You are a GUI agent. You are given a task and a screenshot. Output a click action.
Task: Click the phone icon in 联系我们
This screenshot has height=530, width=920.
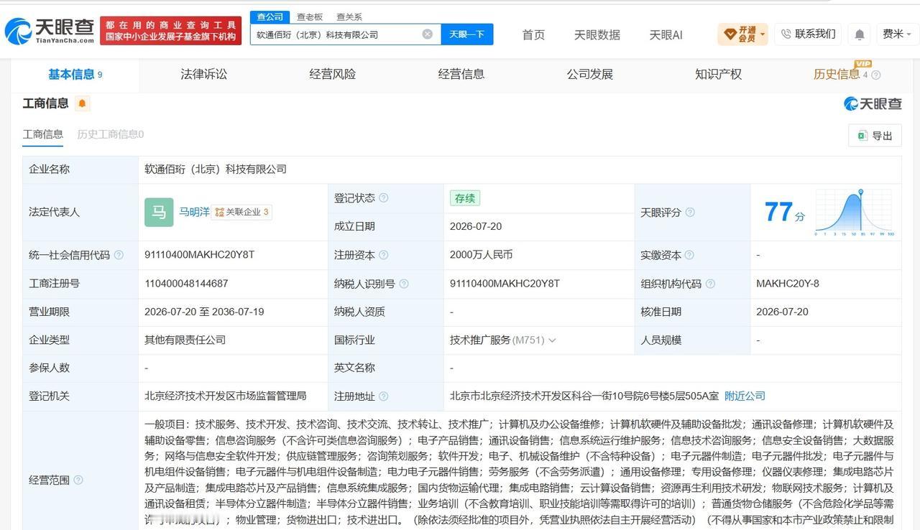(x=786, y=34)
